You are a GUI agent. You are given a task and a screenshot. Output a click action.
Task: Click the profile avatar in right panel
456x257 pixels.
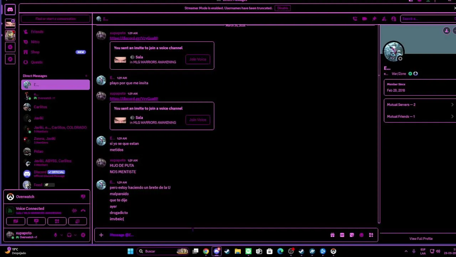(x=393, y=52)
